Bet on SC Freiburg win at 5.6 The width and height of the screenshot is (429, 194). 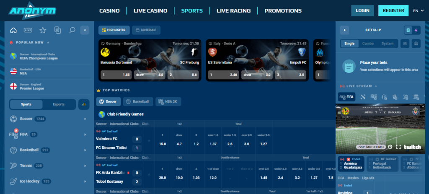click(x=183, y=74)
